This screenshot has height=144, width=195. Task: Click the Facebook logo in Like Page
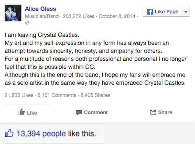150,12
